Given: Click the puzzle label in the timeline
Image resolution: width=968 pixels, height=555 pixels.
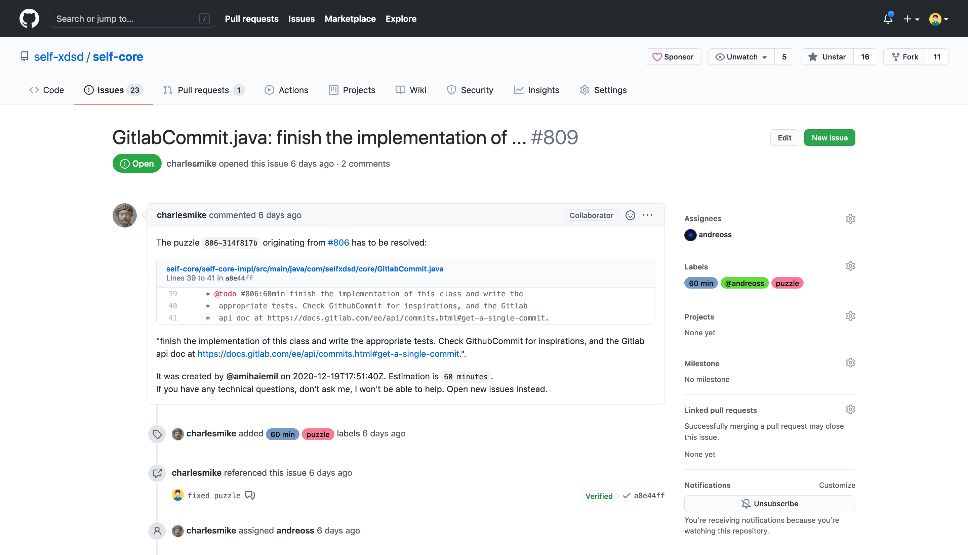Looking at the screenshot, I should coord(318,434).
